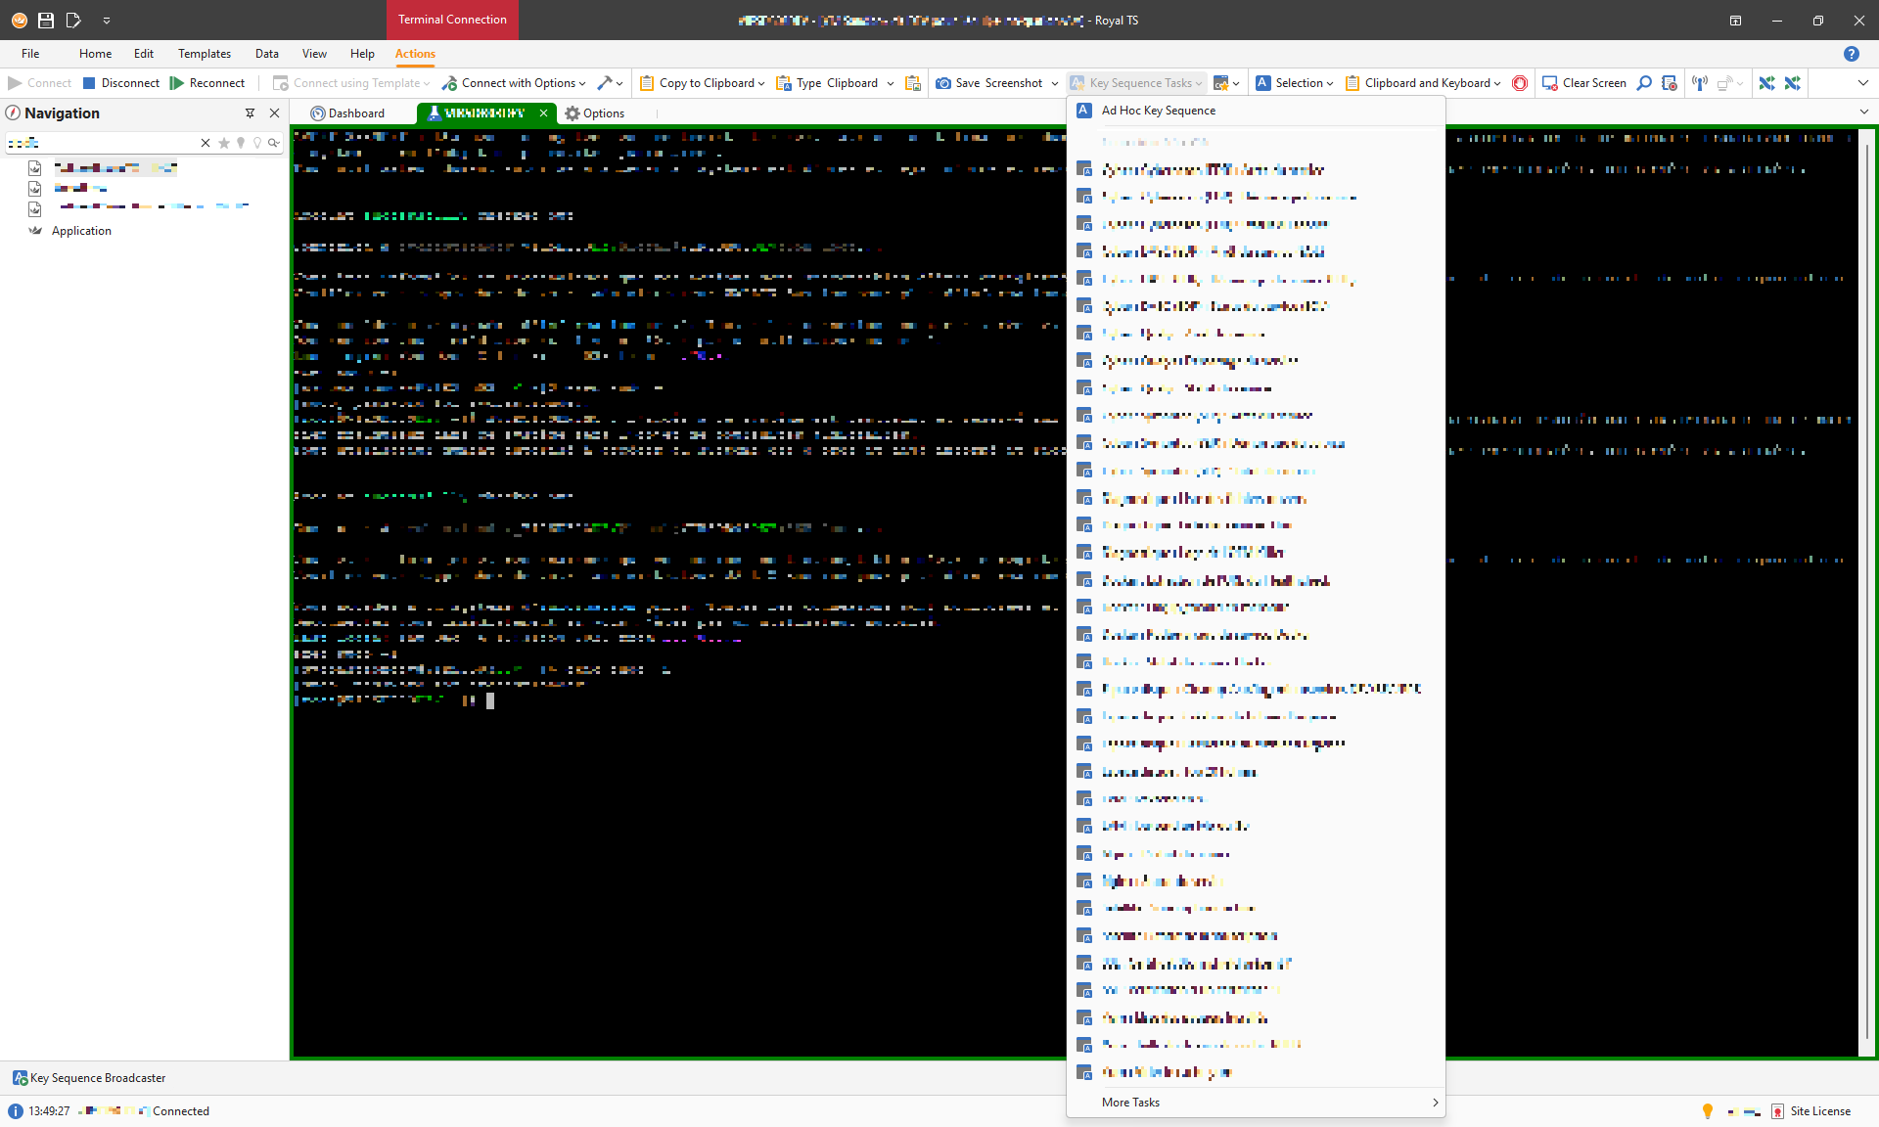Click the magnifier find icon in toolbar
The width and height of the screenshot is (1879, 1127).
[x=1645, y=83]
